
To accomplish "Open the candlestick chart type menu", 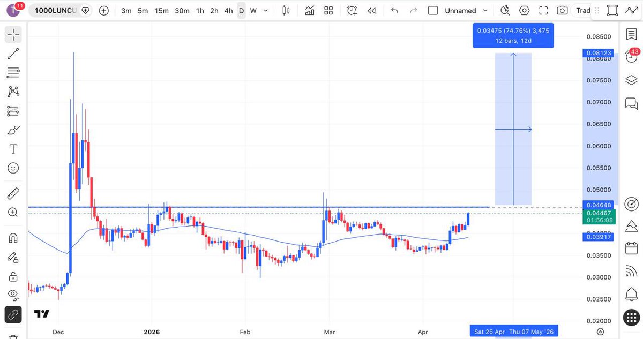I will [286, 10].
